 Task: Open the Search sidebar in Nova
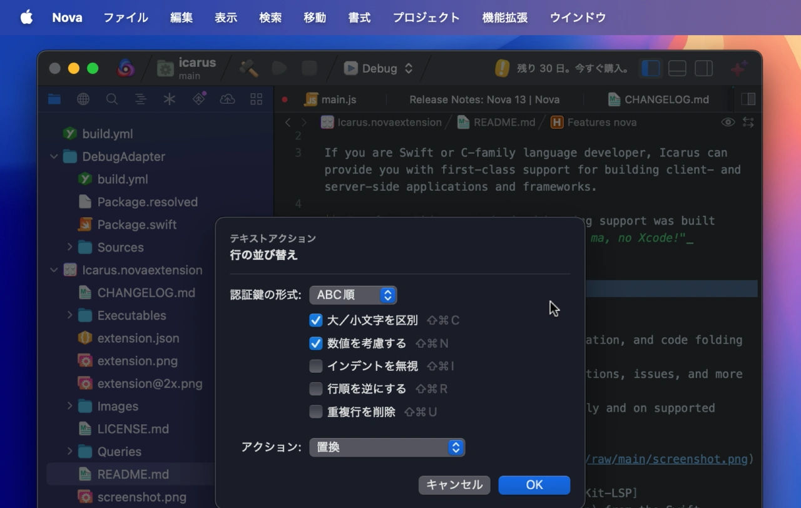(111, 98)
